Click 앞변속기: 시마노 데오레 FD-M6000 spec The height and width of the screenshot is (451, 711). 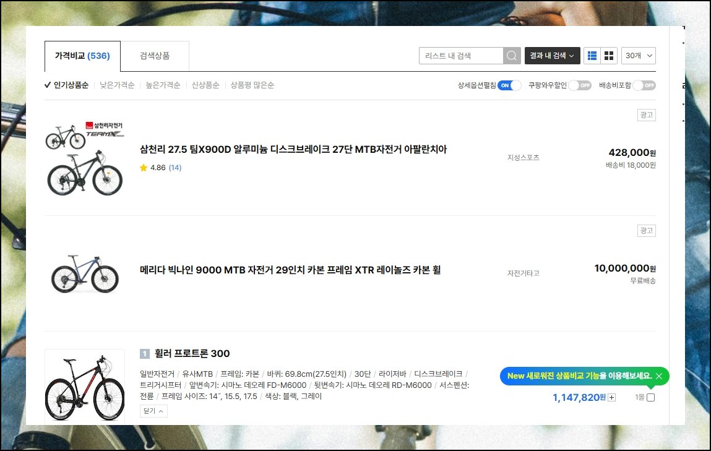(248, 385)
